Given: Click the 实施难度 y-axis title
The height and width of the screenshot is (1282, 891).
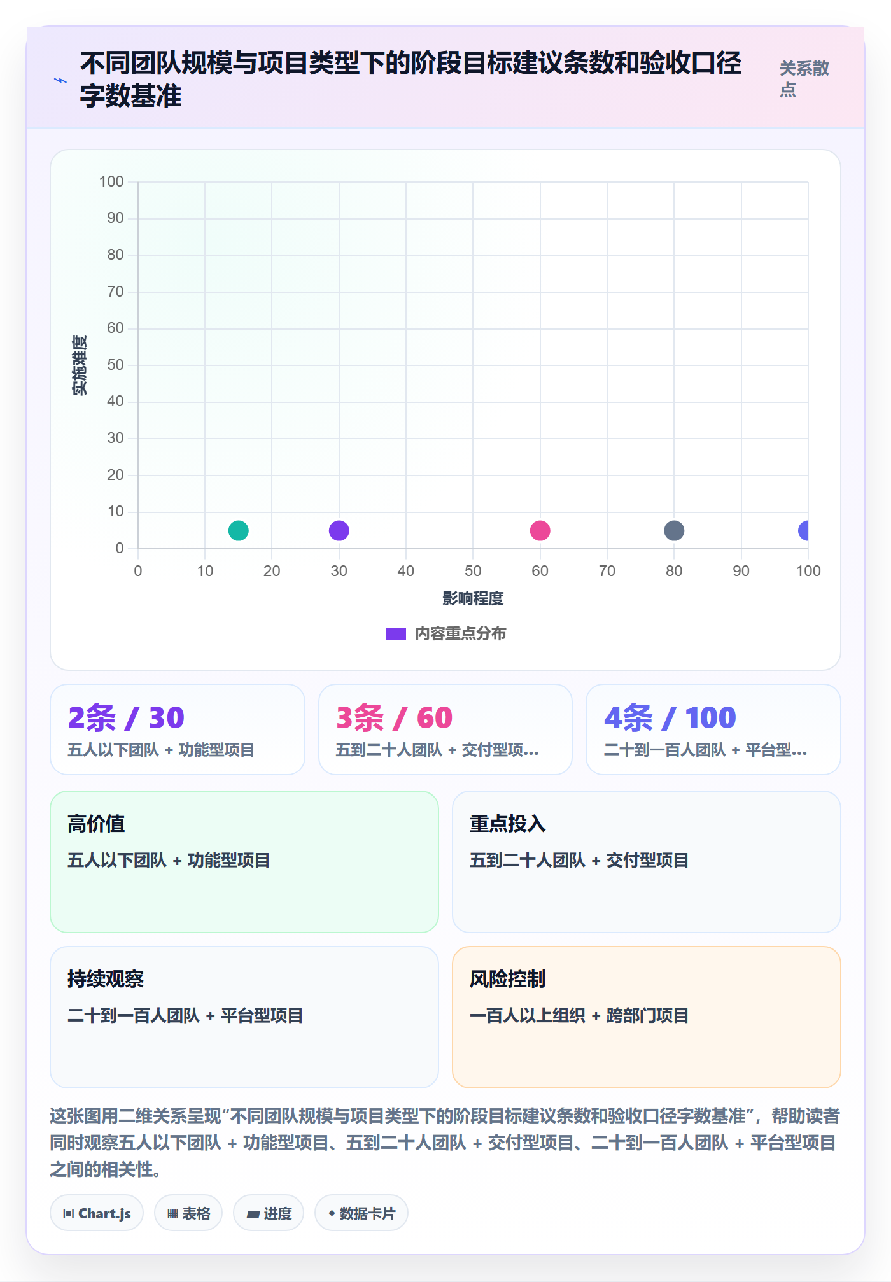Looking at the screenshot, I should click(80, 365).
